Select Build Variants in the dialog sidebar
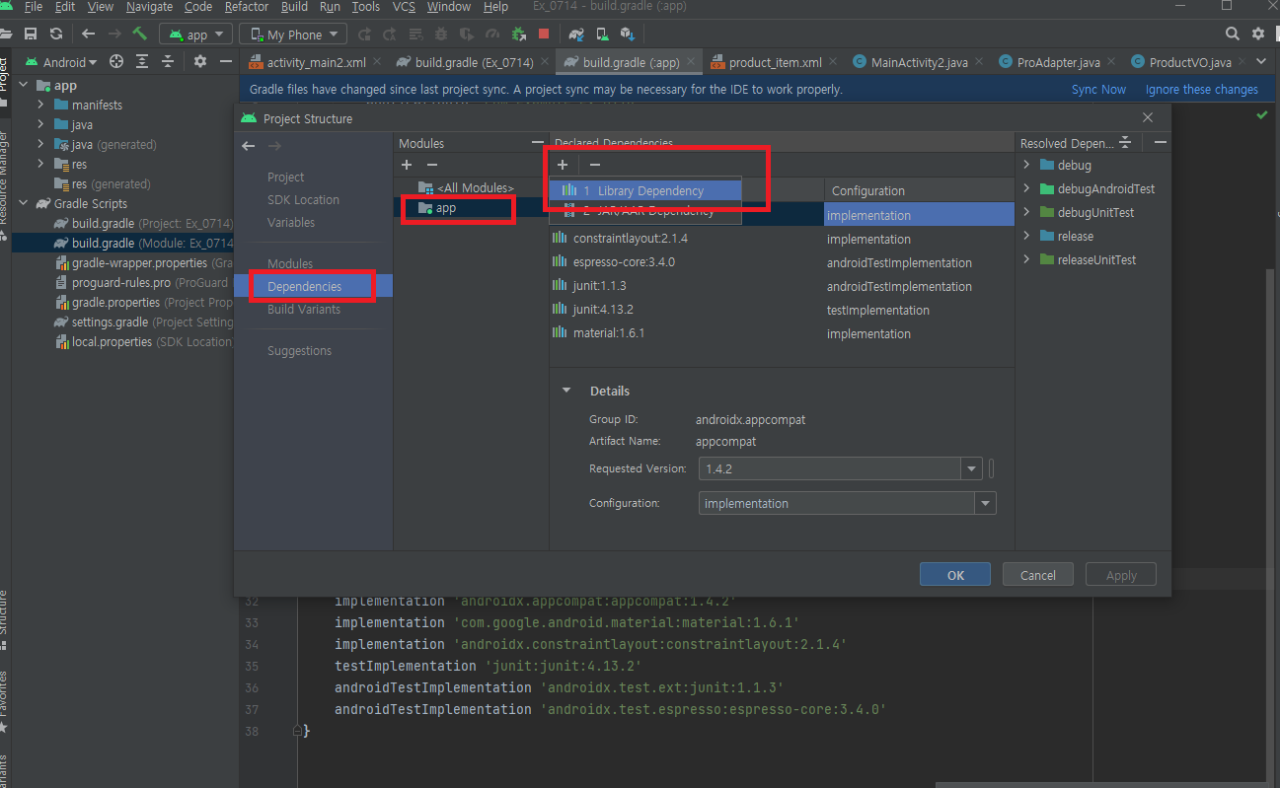The width and height of the screenshot is (1280, 788). click(304, 309)
